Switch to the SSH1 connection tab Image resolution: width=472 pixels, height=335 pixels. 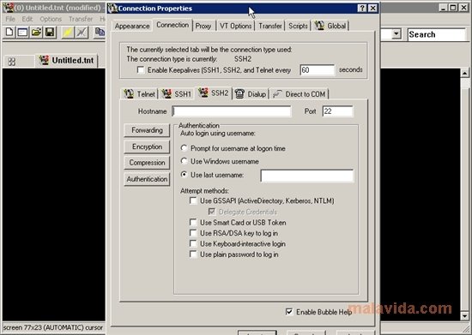(x=177, y=94)
